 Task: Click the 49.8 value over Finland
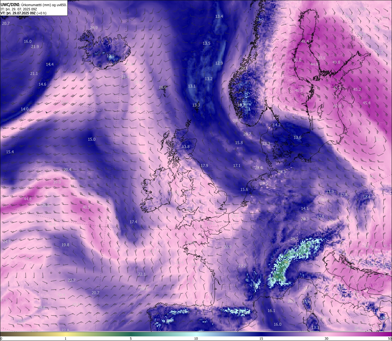tap(336, 62)
